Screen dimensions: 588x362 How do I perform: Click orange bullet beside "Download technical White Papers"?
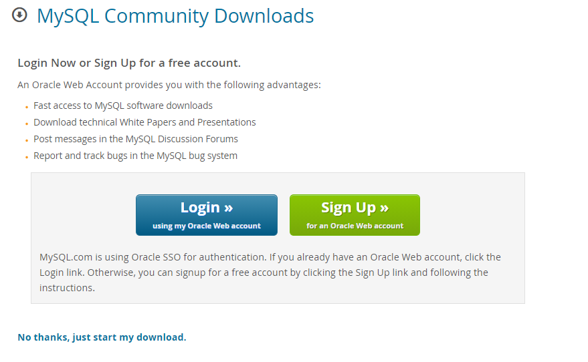coord(27,124)
